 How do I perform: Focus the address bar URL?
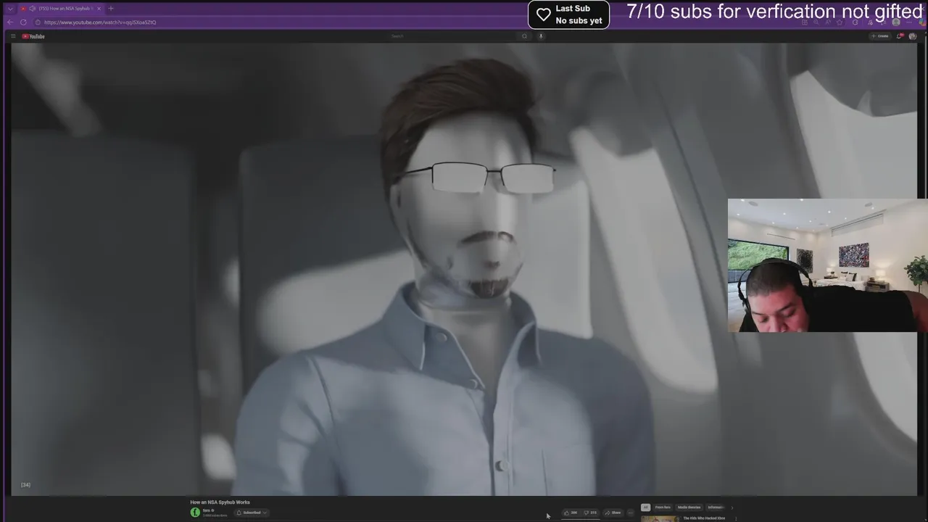pyautogui.click(x=100, y=22)
